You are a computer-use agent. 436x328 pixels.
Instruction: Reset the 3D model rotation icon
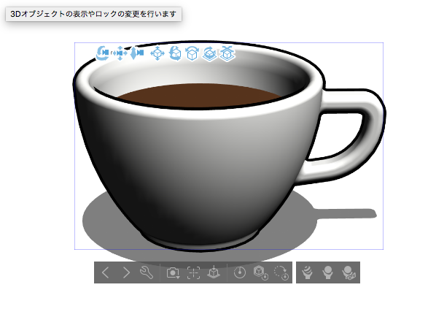[x=261, y=272]
